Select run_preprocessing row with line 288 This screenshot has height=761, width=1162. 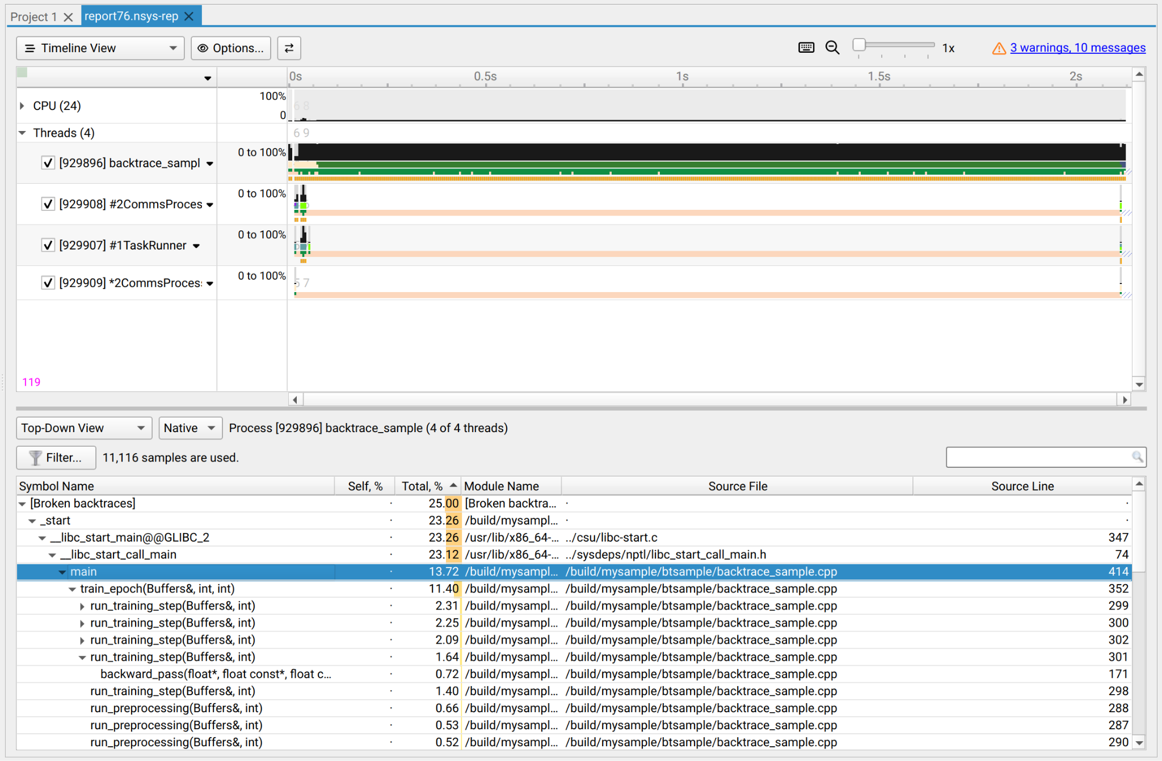point(574,708)
